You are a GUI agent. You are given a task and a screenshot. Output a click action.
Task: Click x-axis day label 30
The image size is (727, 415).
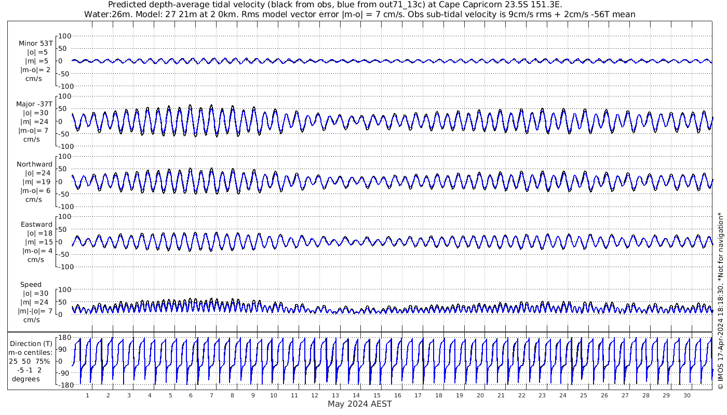(x=686, y=395)
